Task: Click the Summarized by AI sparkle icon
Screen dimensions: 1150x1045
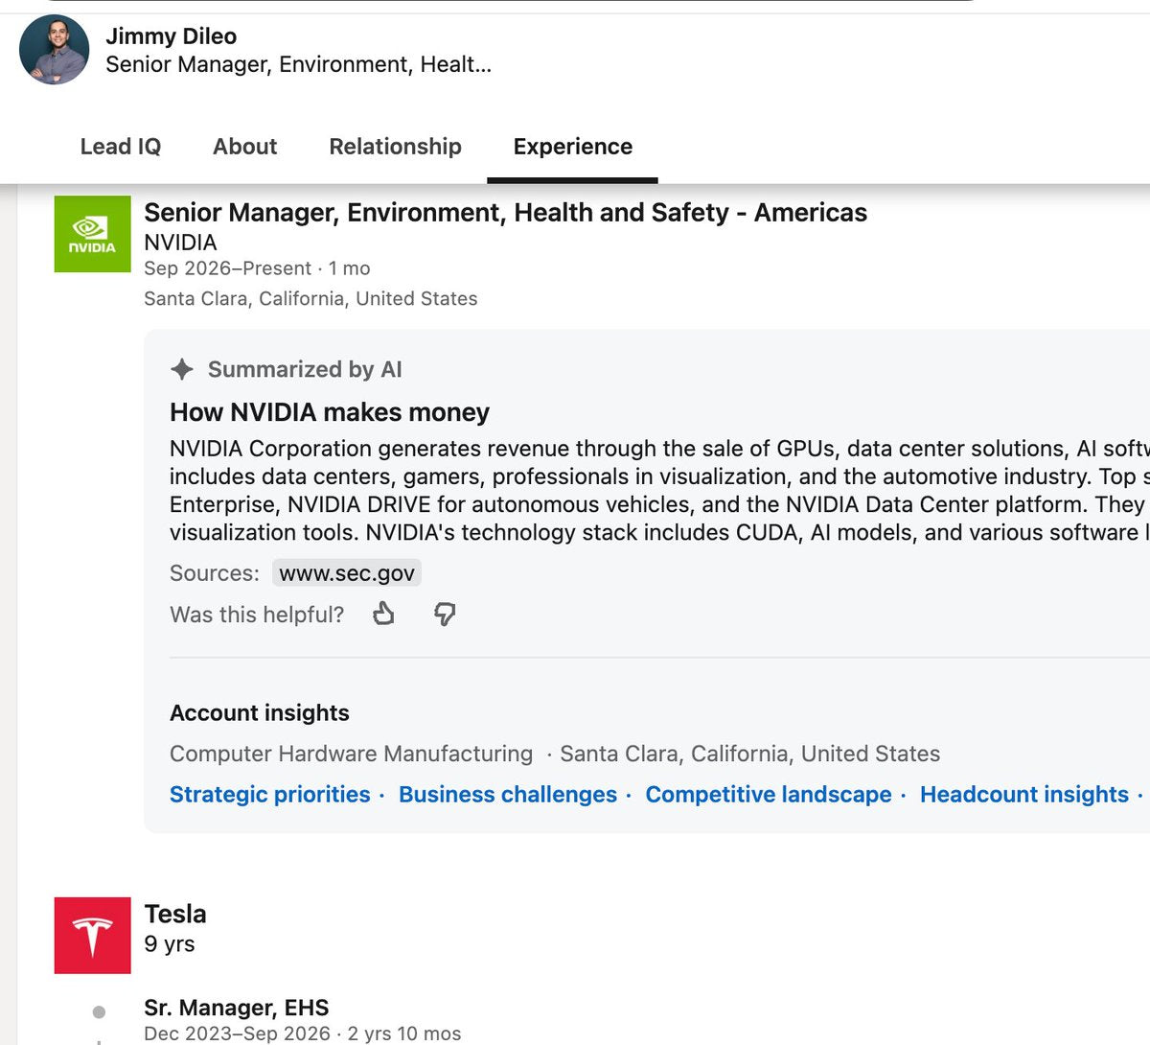Action: point(182,369)
